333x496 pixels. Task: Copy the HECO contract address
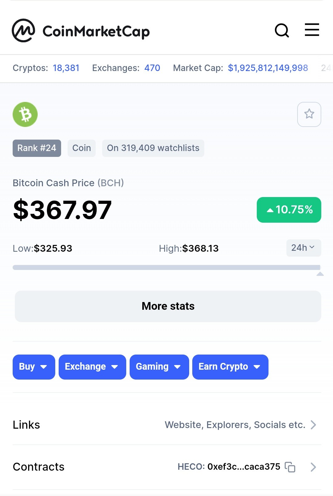290,467
